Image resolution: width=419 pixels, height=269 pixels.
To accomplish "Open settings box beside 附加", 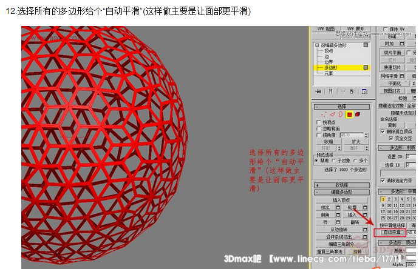I will click(x=402, y=44).
